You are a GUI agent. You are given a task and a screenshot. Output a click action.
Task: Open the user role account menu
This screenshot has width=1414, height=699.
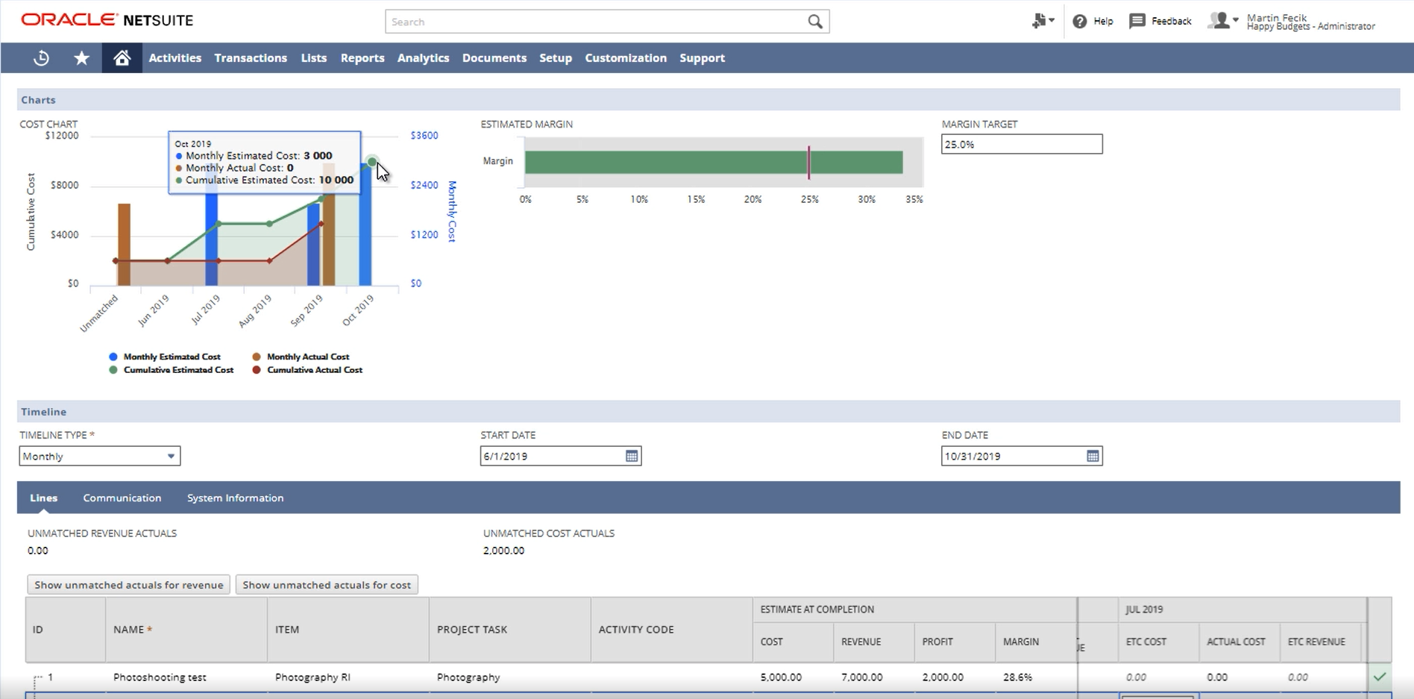(x=1223, y=21)
